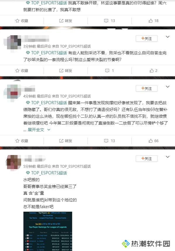
Task: Open the options chevron on the 4分钟前 post
Action: [x=167, y=87]
